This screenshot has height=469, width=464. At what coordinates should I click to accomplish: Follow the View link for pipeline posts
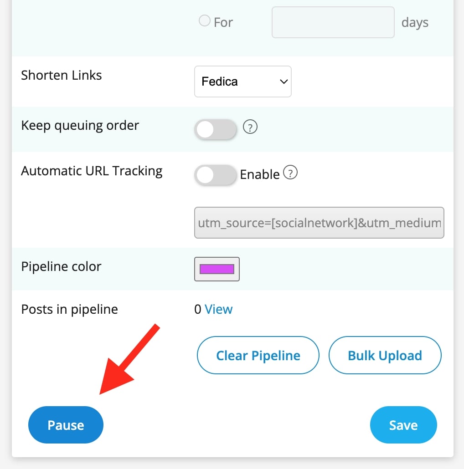219,310
